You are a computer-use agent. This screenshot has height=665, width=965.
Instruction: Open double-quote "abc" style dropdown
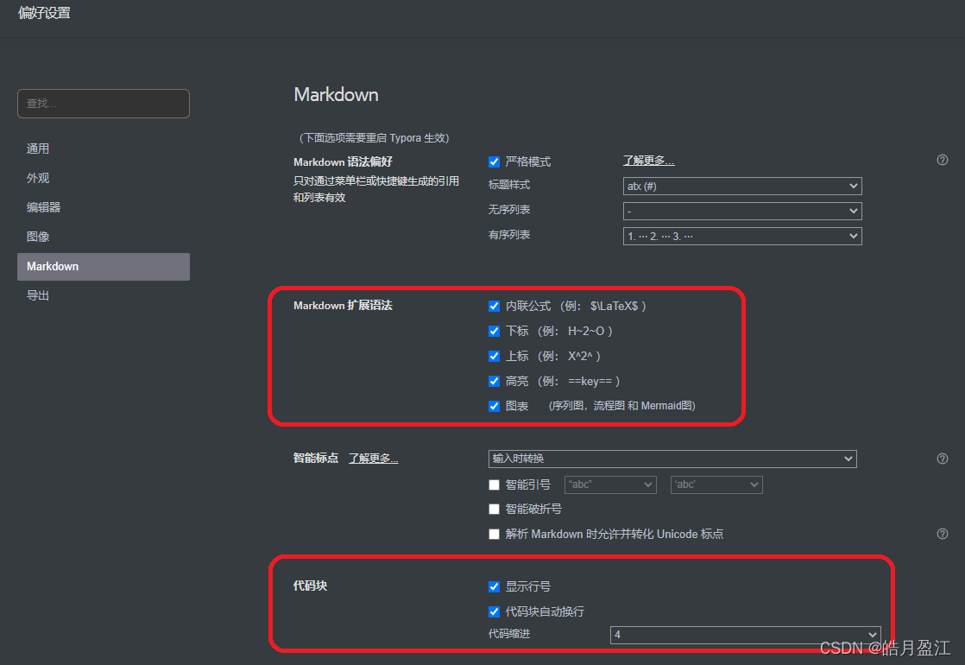point(610,485)
